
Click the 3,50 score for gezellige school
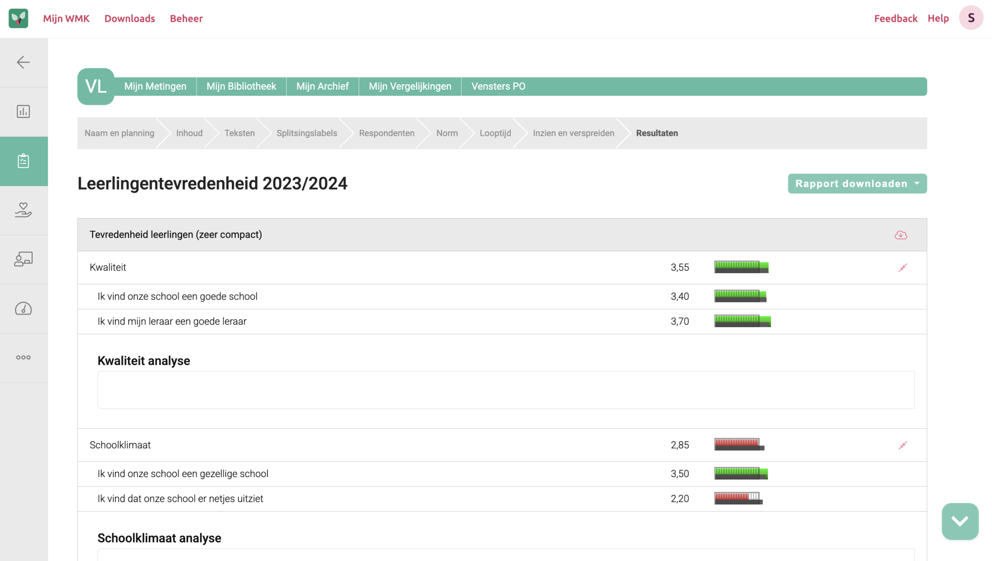click(680, 474)
